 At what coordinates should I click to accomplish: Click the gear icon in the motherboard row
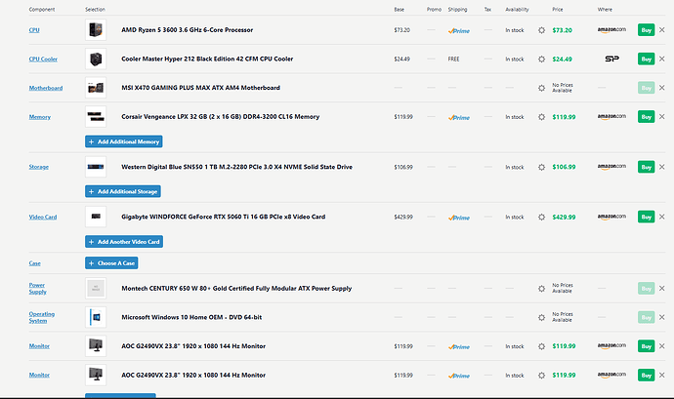tap(542, 88)
